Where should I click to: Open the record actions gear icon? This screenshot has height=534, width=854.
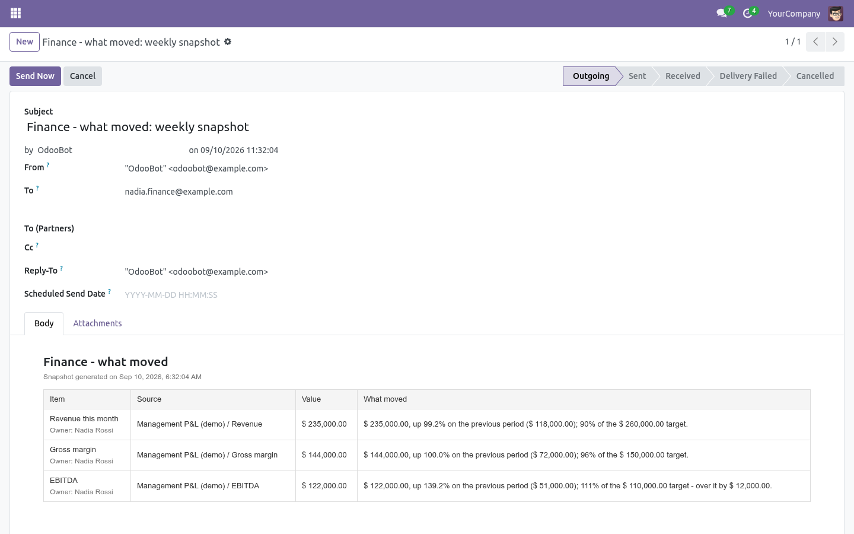pyautogui.click(x=228, y=42)
